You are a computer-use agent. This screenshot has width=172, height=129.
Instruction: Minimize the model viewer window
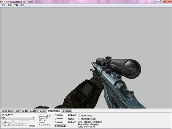tap(157, 1)
